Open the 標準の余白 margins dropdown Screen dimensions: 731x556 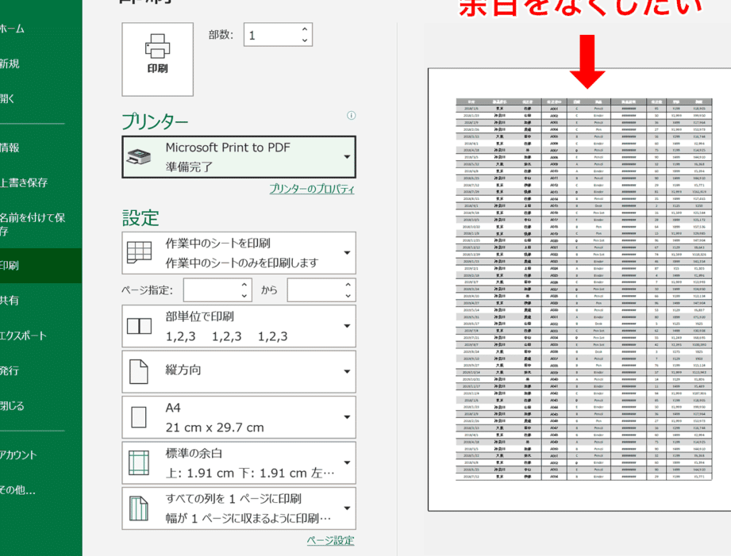click(238, 463)
